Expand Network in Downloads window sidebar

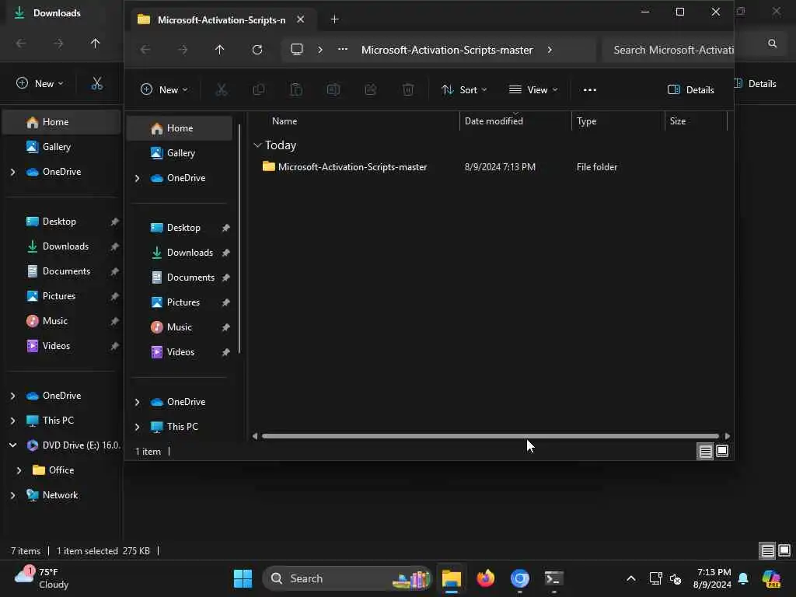12,495
